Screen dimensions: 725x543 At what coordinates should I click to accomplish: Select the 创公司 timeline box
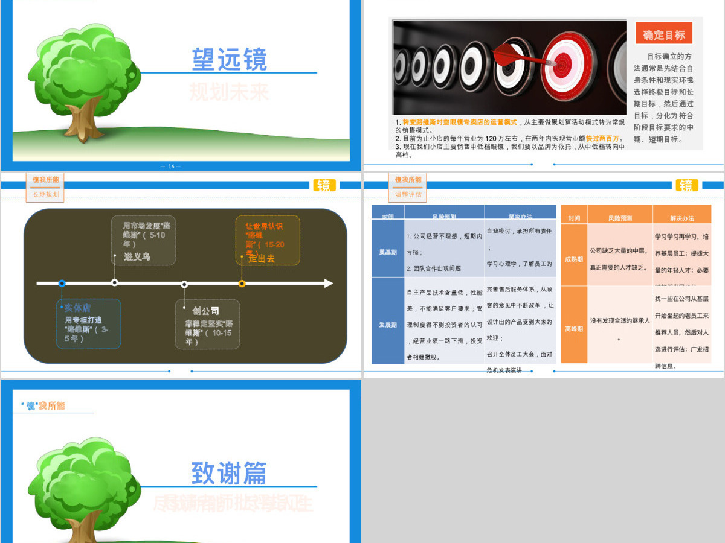[x=207, y=324]
